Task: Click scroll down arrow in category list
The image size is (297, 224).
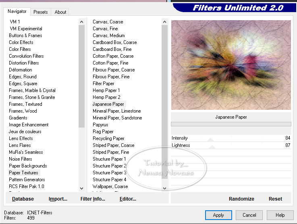Action: click(x=82, y=188)
